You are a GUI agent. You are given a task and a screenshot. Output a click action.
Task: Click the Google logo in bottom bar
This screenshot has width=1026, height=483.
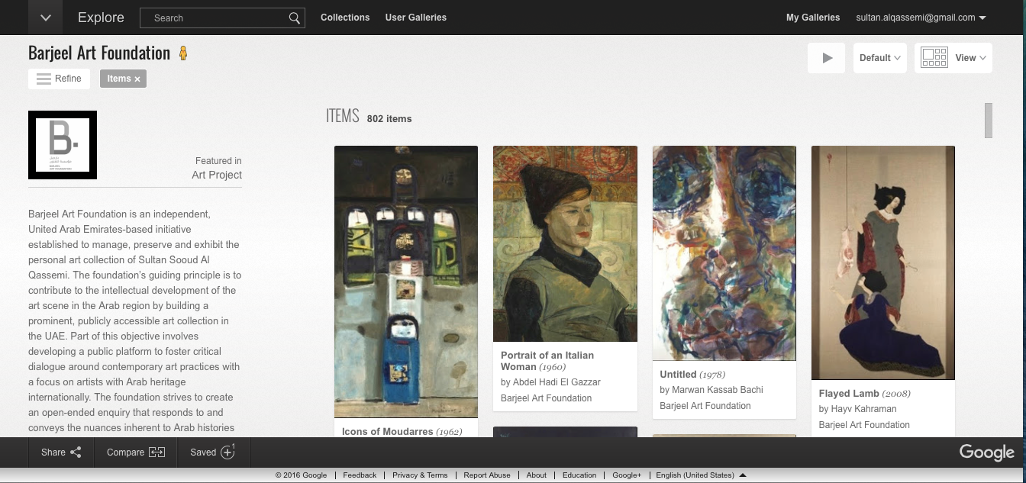point(986,452)
